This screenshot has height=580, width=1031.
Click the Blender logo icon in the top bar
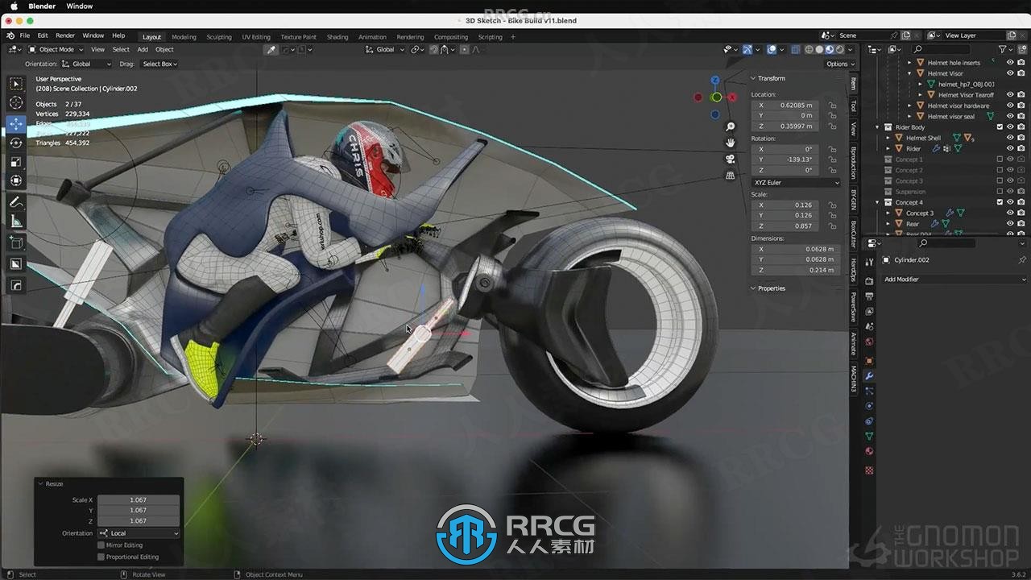[10, 35]
